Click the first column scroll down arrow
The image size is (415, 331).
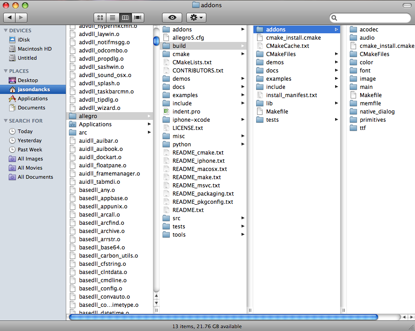pyautogui.click(x=157, y=303)
